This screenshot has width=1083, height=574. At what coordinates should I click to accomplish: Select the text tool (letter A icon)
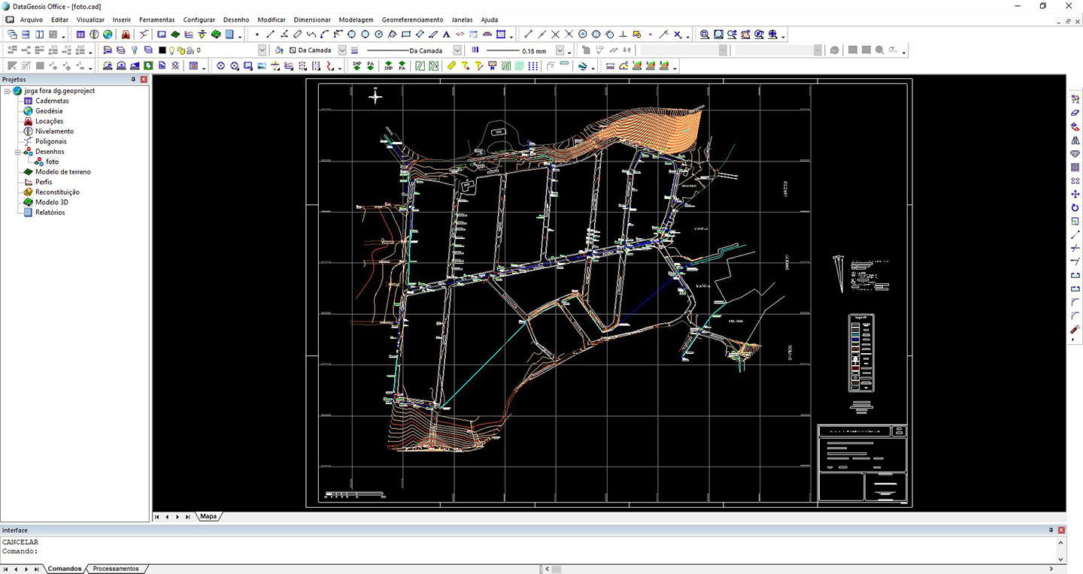pyautogui.click(x=446, y=35)
